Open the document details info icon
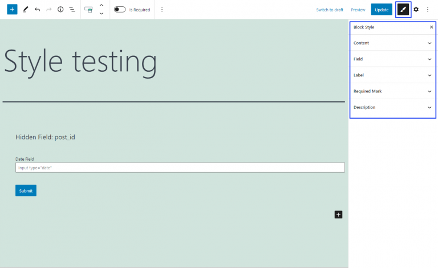438x268 pixels. (60, 10)
